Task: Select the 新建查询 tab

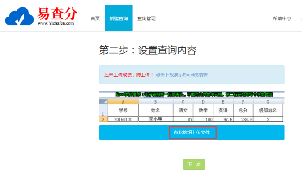Action: [119, 18]
